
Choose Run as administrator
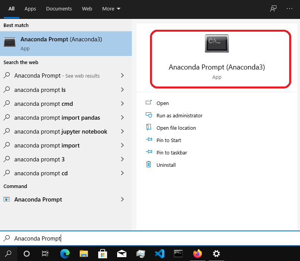point(179,115)
